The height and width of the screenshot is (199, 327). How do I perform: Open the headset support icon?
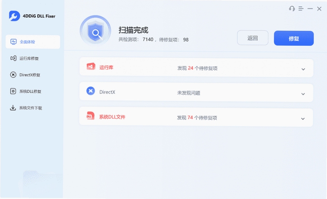[x=292, y=9]
